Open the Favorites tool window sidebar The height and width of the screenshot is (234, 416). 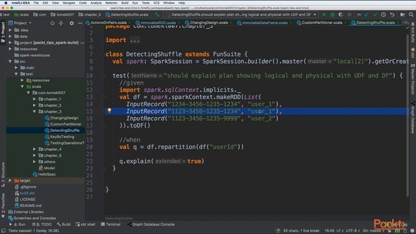pos(3,205)
